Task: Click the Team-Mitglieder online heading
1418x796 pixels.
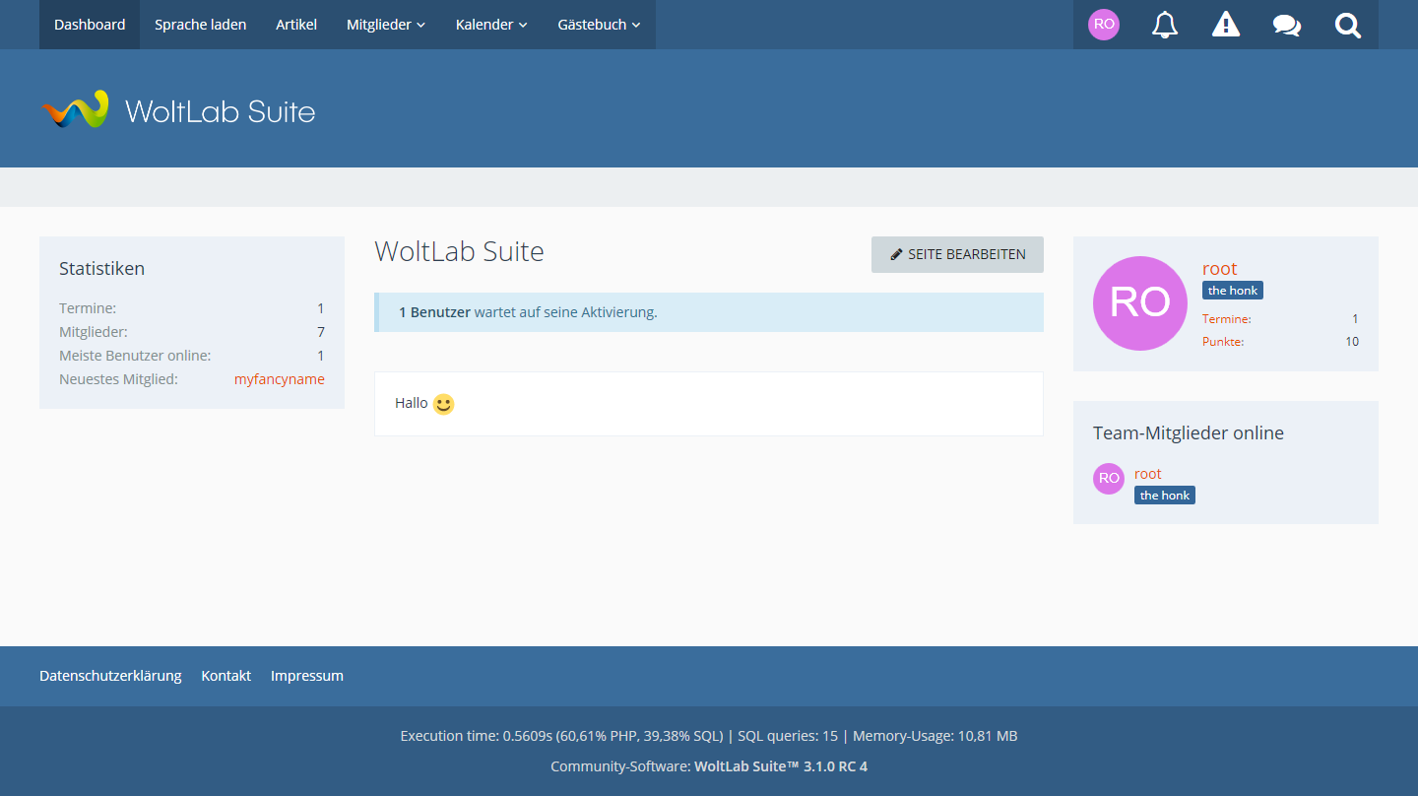Action: tap(1189, 432)
